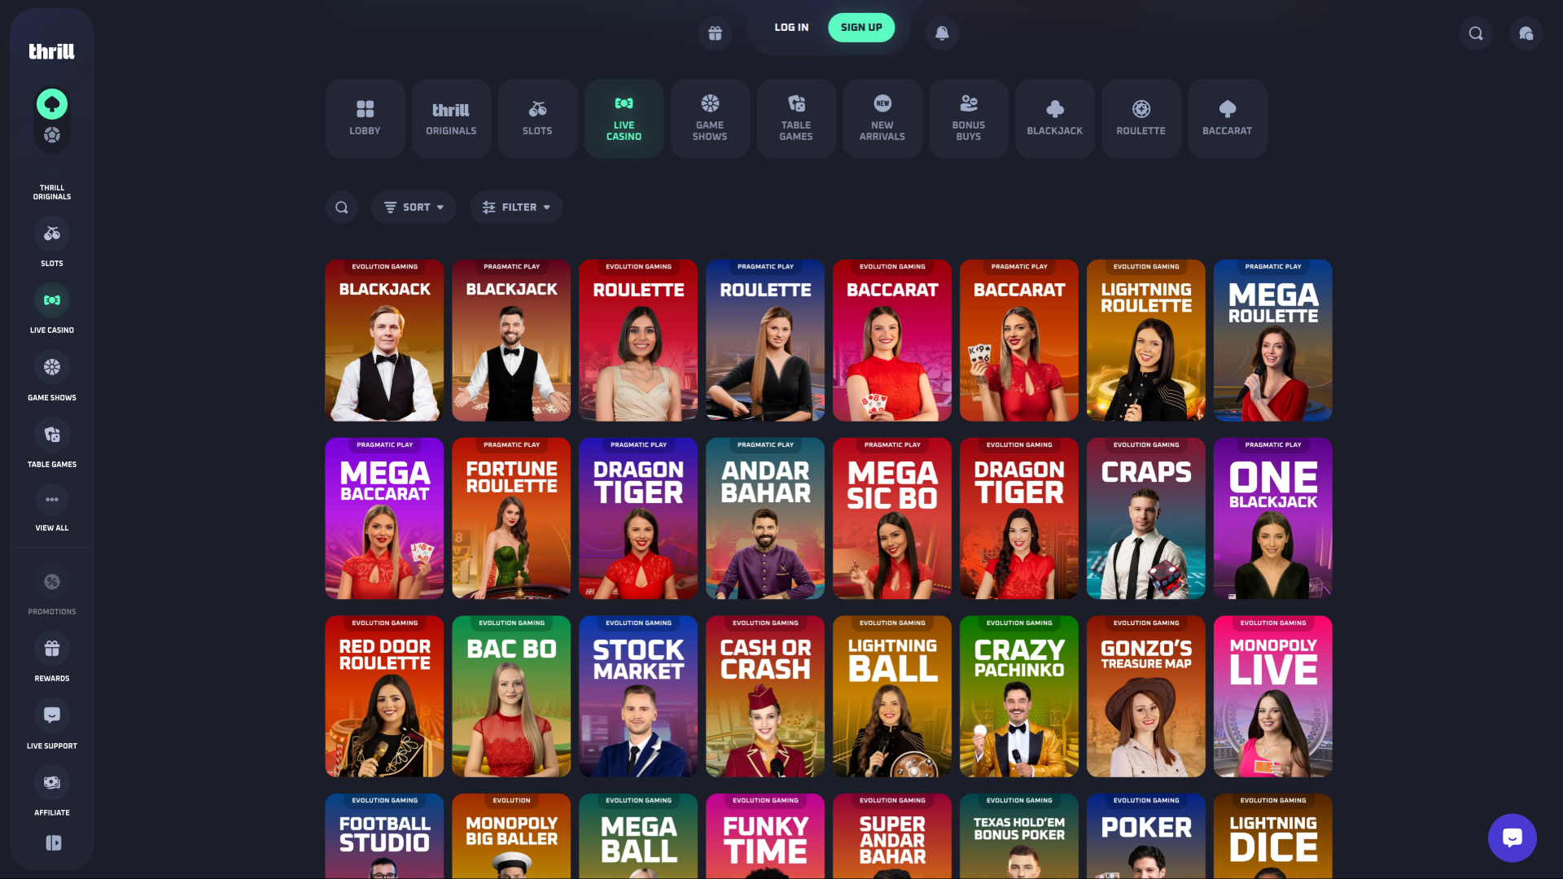
Task: Click the Affiliate icon in the sidebar
Action: (x=52, y=782)
